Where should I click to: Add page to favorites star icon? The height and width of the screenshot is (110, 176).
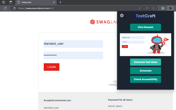coord(154,8)
